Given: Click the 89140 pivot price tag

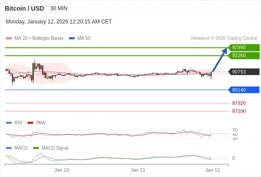Looking at the screenshot, I should [x=244, y=90].
